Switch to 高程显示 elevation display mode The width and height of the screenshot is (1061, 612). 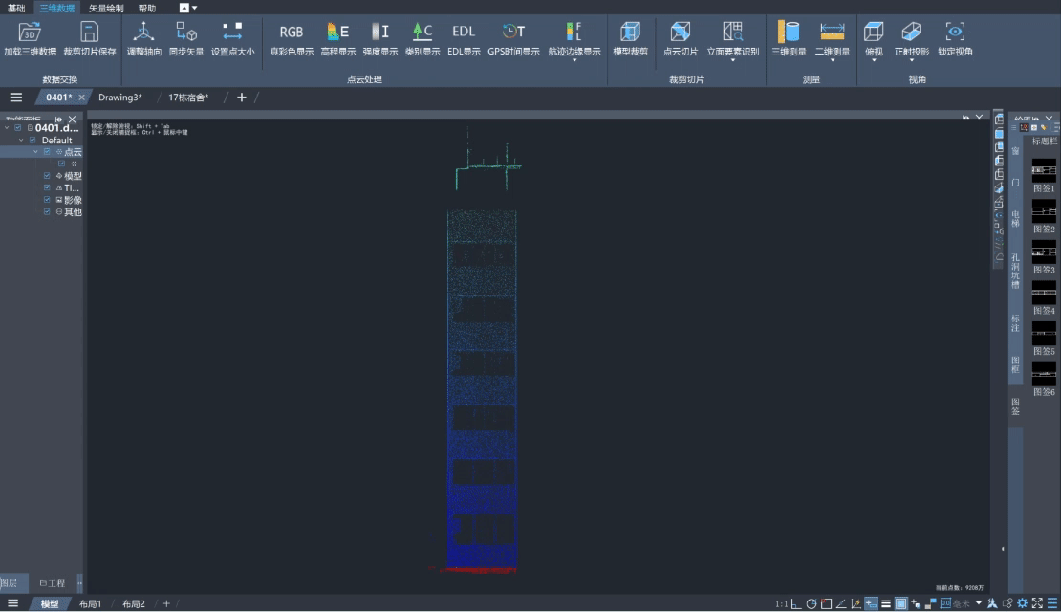click(x=337, y=33)
